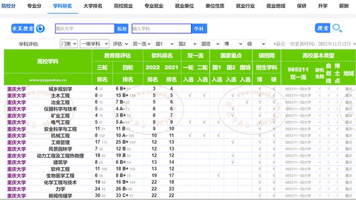Click the 高校学科 column header
The image size is (356, 200).
(48, 62)
